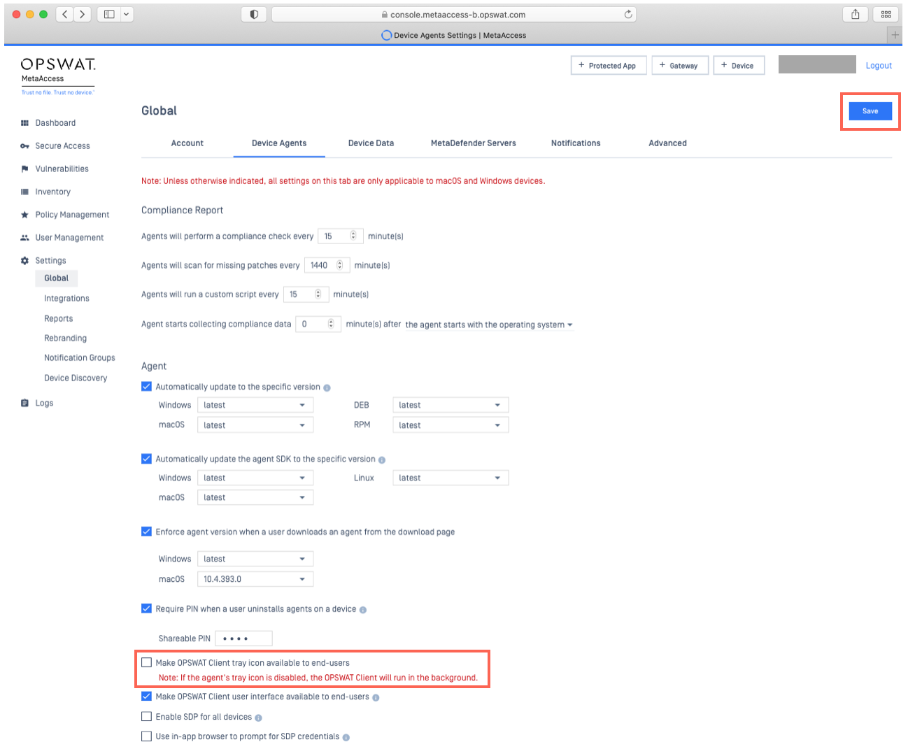Viewport: 908px width, 749px height.
Task: Switch to the Device Data tab
Action: (371, 143)
